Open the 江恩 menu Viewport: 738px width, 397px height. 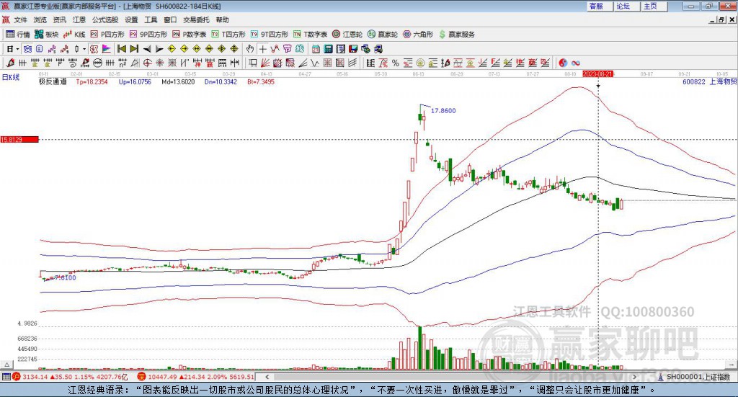point(79,19)
